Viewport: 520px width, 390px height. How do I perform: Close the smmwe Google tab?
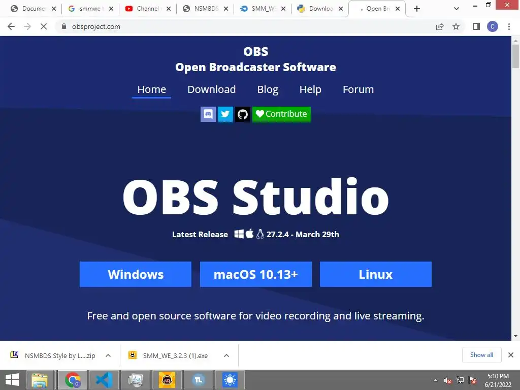point(111,9)
